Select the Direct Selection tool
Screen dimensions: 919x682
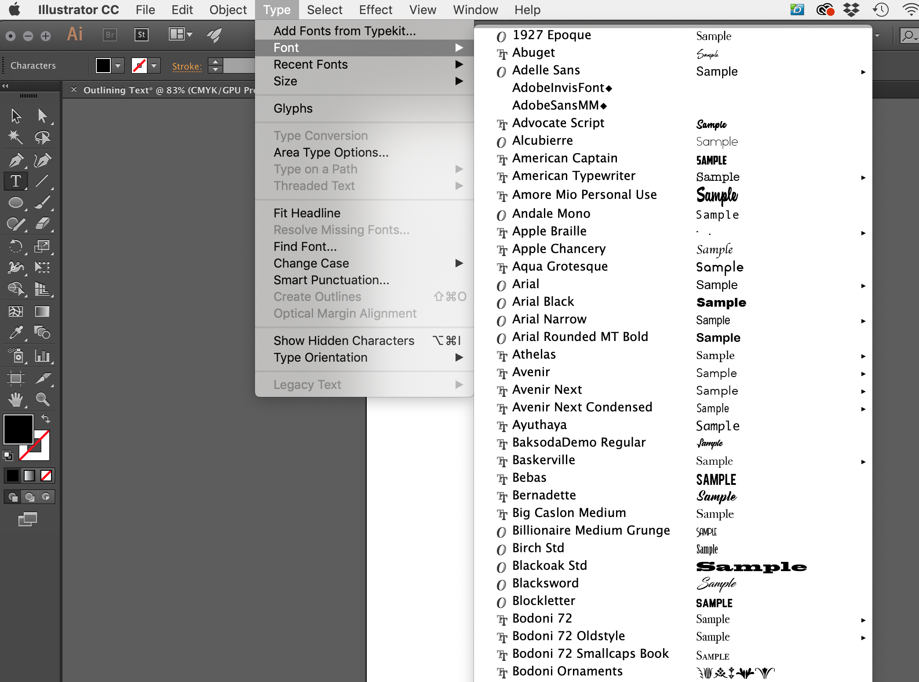(x=42, y=116)
